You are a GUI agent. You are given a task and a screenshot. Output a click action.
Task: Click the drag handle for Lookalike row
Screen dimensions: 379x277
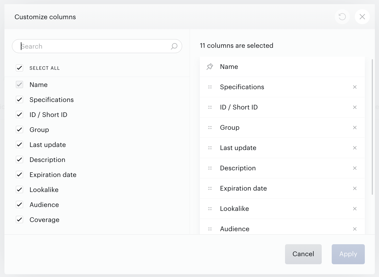[x=210, y=209]
